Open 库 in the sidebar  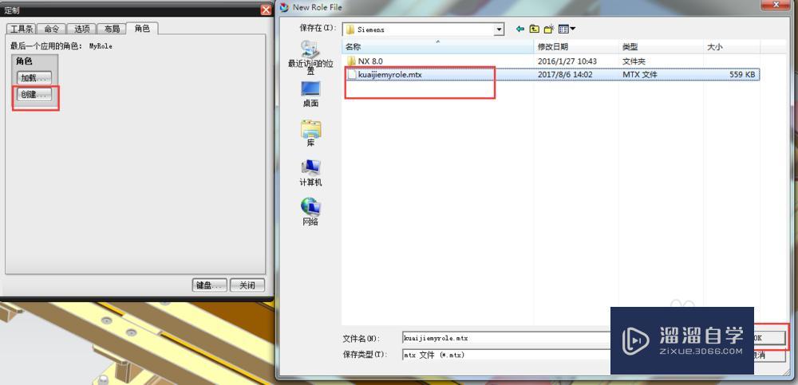(x=310, y=133)
